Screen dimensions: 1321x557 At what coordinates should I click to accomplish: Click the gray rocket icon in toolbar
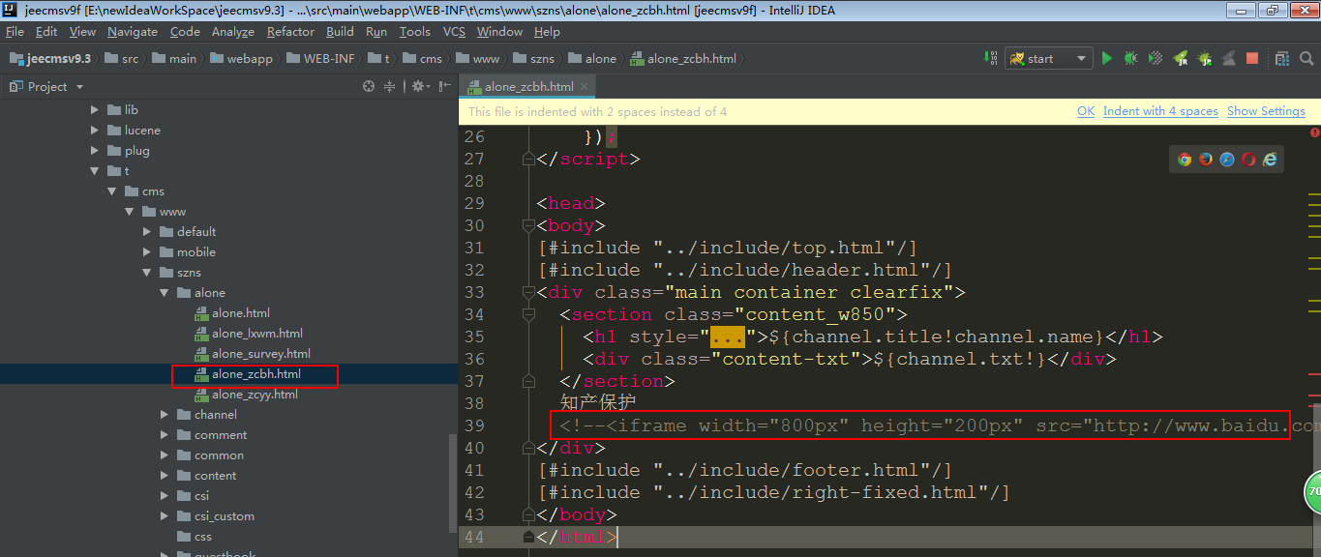1228,58
